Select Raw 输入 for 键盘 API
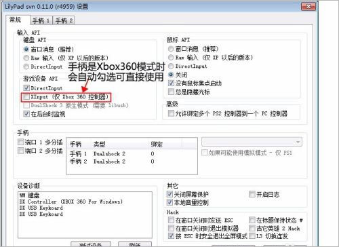The height and width of the screenshot is (247, 339). (26, 58)
